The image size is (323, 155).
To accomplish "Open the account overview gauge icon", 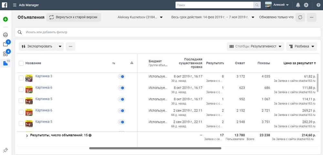I will pos(5,35).
